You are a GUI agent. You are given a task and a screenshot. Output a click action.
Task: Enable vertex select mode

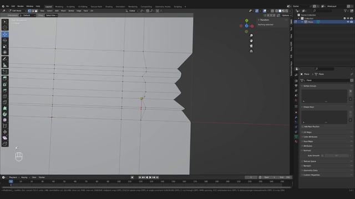[29, 11]
